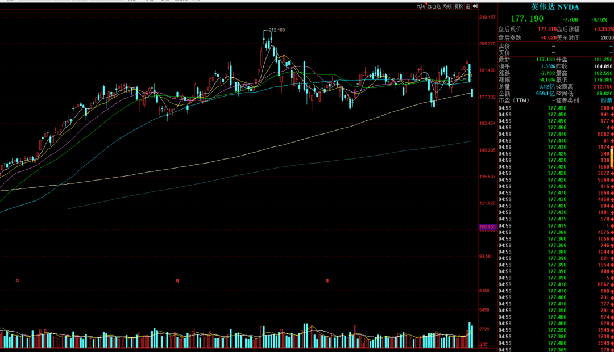The height and width of the screenshot is (352, 614).
Task: Toggle the 均线 moving average lines
Action: (x=447, y=6)
